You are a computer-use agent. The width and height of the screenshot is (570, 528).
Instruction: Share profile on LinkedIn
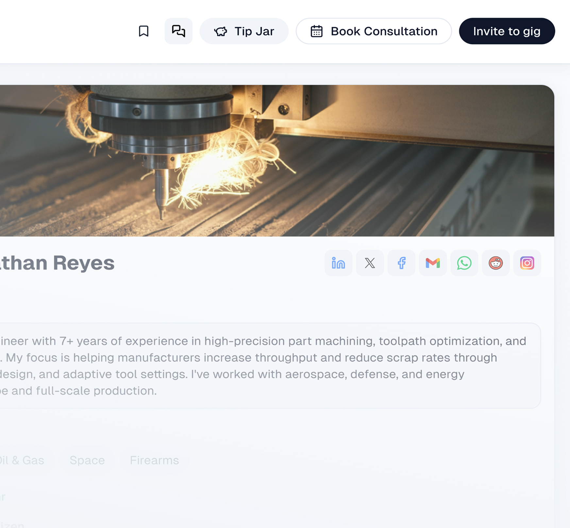pos(338,263)
